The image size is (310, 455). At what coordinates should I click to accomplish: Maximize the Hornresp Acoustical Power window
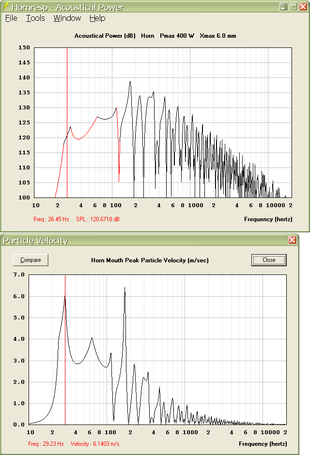click(294, 7)
